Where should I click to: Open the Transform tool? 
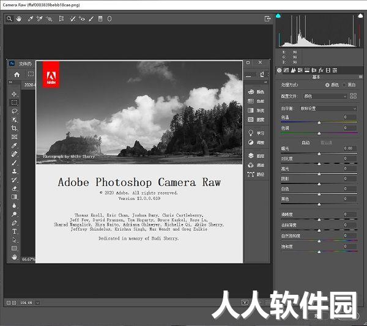tap(61, 19)
